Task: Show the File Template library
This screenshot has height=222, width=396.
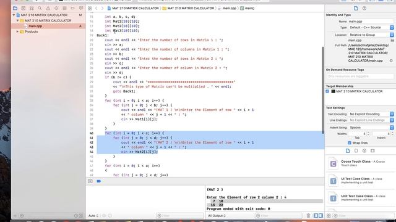Action: [x=348, y=150]
